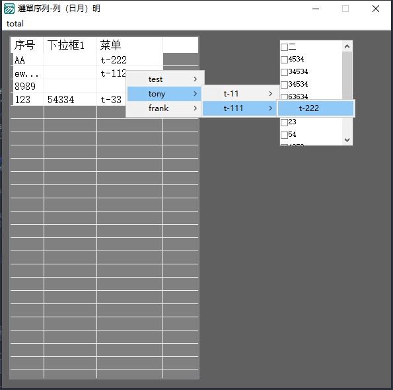
Task: Select the t-33 table cell
Action: [x=112, y=99]
